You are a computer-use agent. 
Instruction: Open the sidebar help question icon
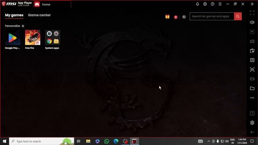point(252,113)
